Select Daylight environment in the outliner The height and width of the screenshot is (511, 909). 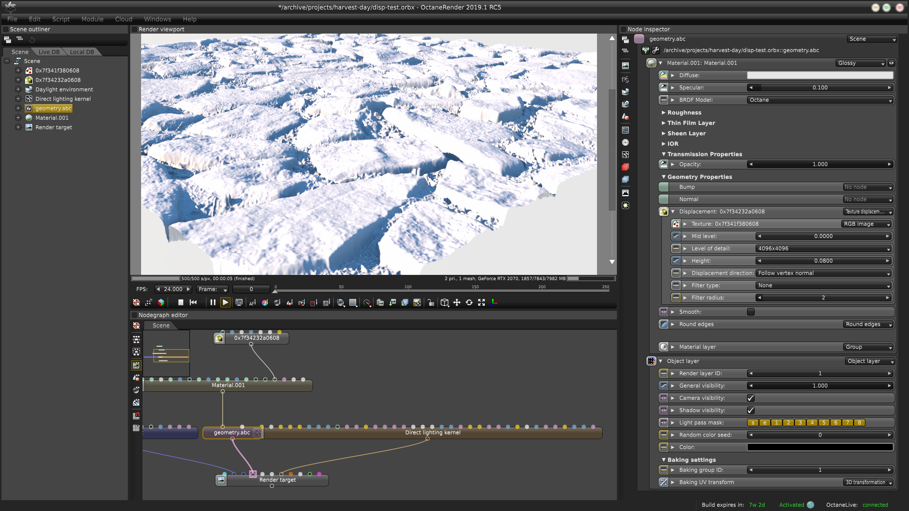coord(64,89)
